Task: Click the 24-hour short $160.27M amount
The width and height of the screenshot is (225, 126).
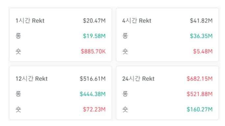Action: coord(200,109)
